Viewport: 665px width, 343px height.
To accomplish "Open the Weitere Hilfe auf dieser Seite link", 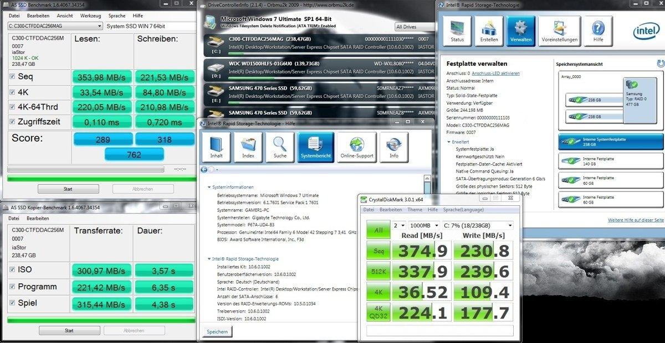I will [636, 220].
